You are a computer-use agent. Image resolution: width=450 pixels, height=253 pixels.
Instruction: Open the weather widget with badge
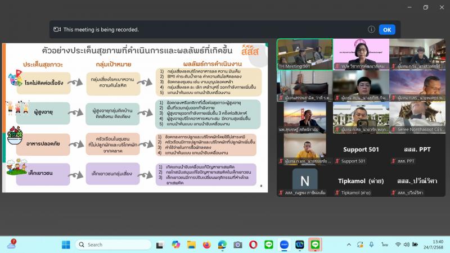(12, 245)
